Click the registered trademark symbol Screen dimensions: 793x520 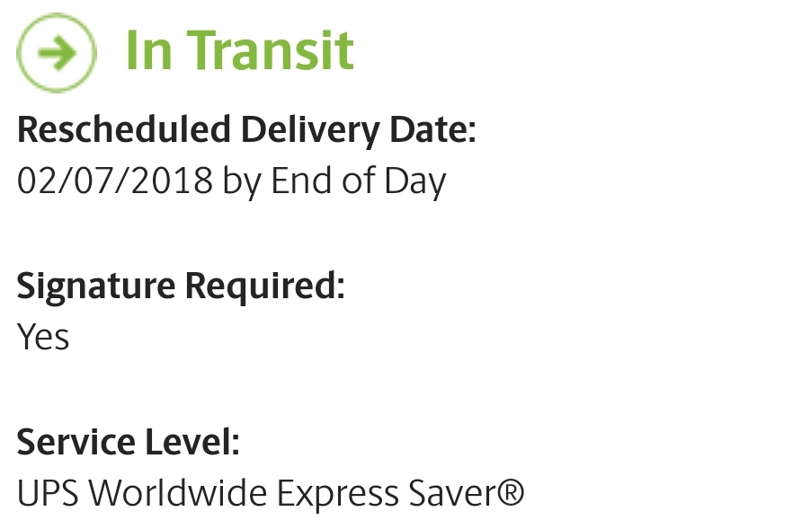511,491
